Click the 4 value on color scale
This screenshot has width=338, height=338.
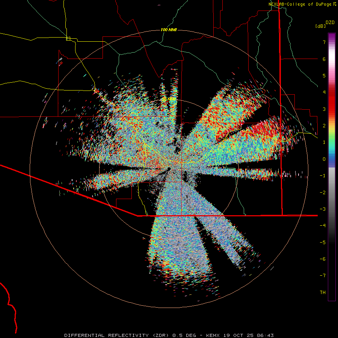pyautogui.click(x=324, y=92)
